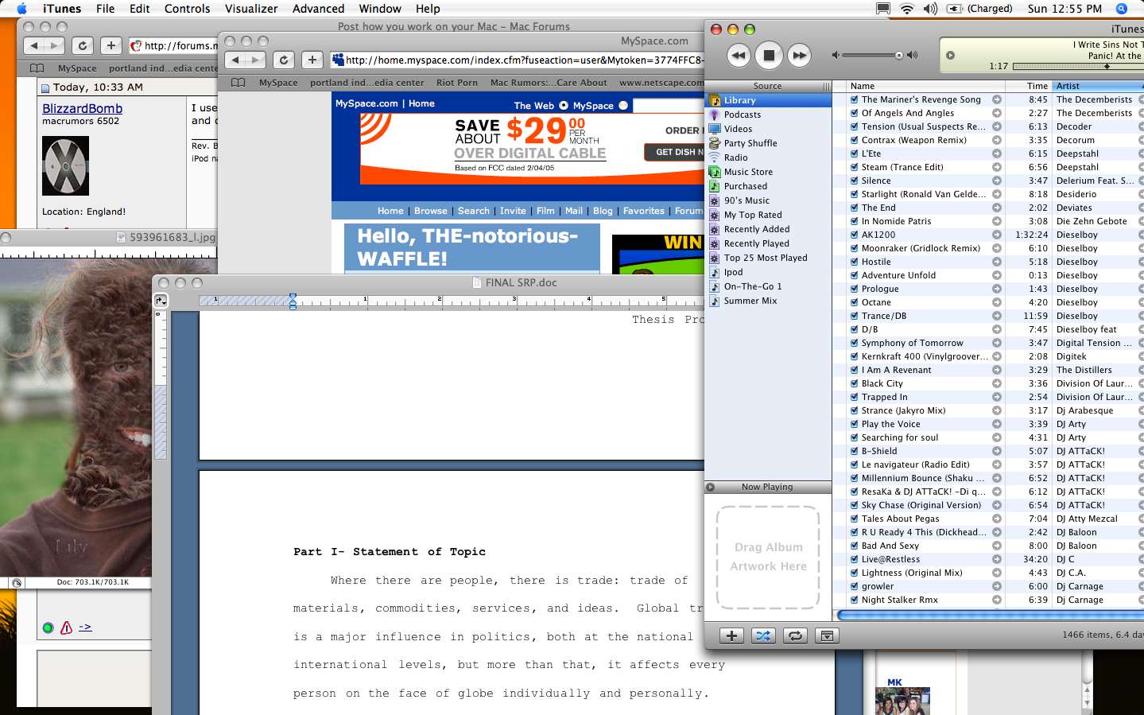The image size is (1144, 715).
Task: Click Music Store arrow for Octane track
Action: coord(996,302)
